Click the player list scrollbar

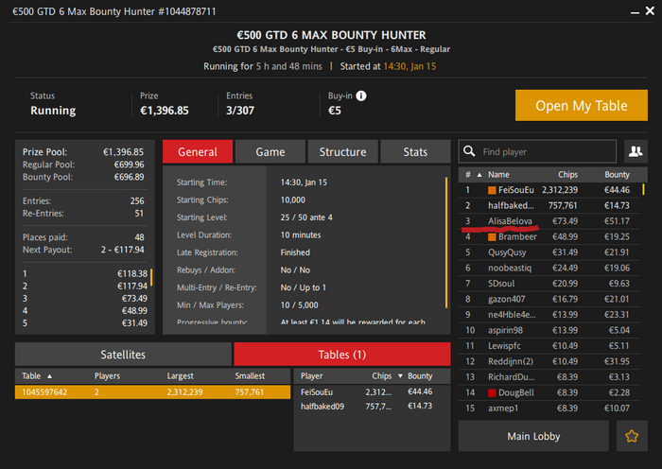pyautogui.click(x=643, y=189)
